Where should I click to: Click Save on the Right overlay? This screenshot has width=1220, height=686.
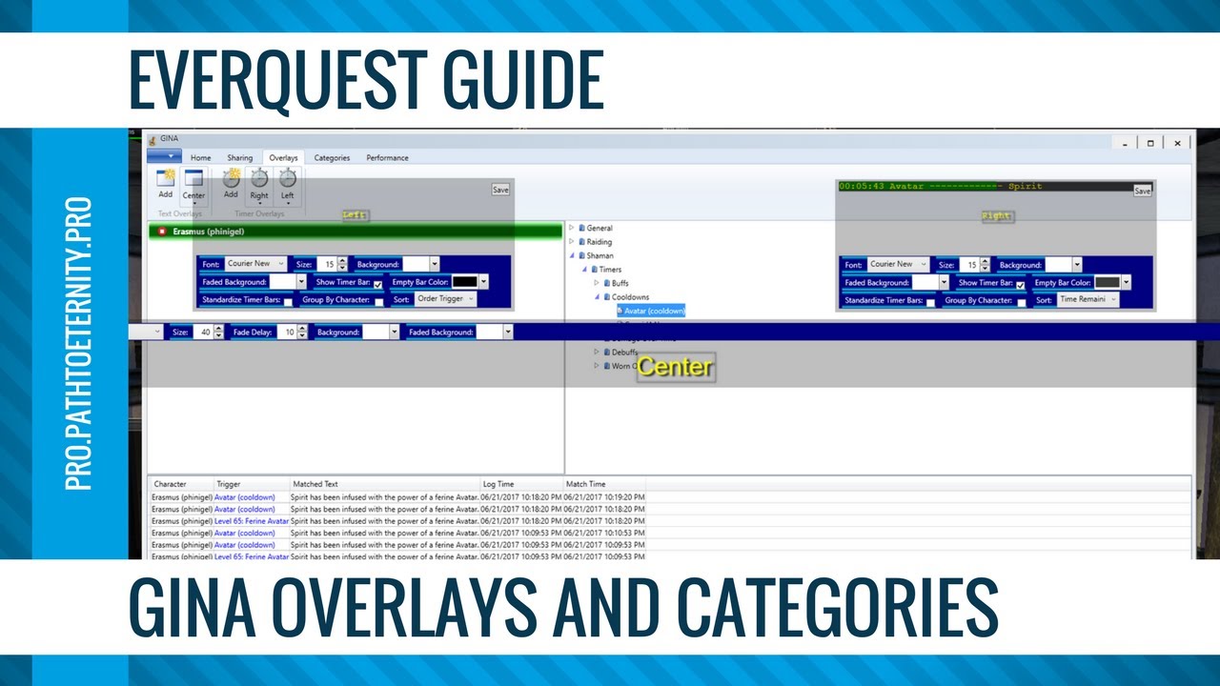point(1143,191)
